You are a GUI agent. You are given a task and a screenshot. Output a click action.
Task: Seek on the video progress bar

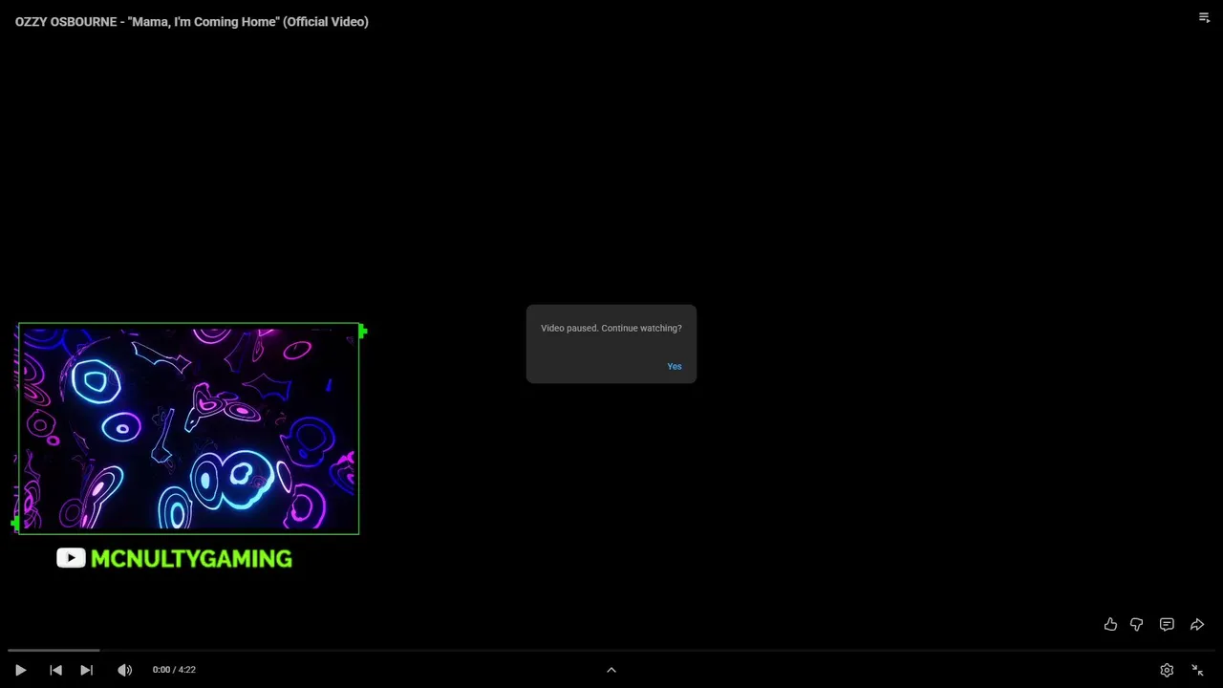(x=611, y=651)
